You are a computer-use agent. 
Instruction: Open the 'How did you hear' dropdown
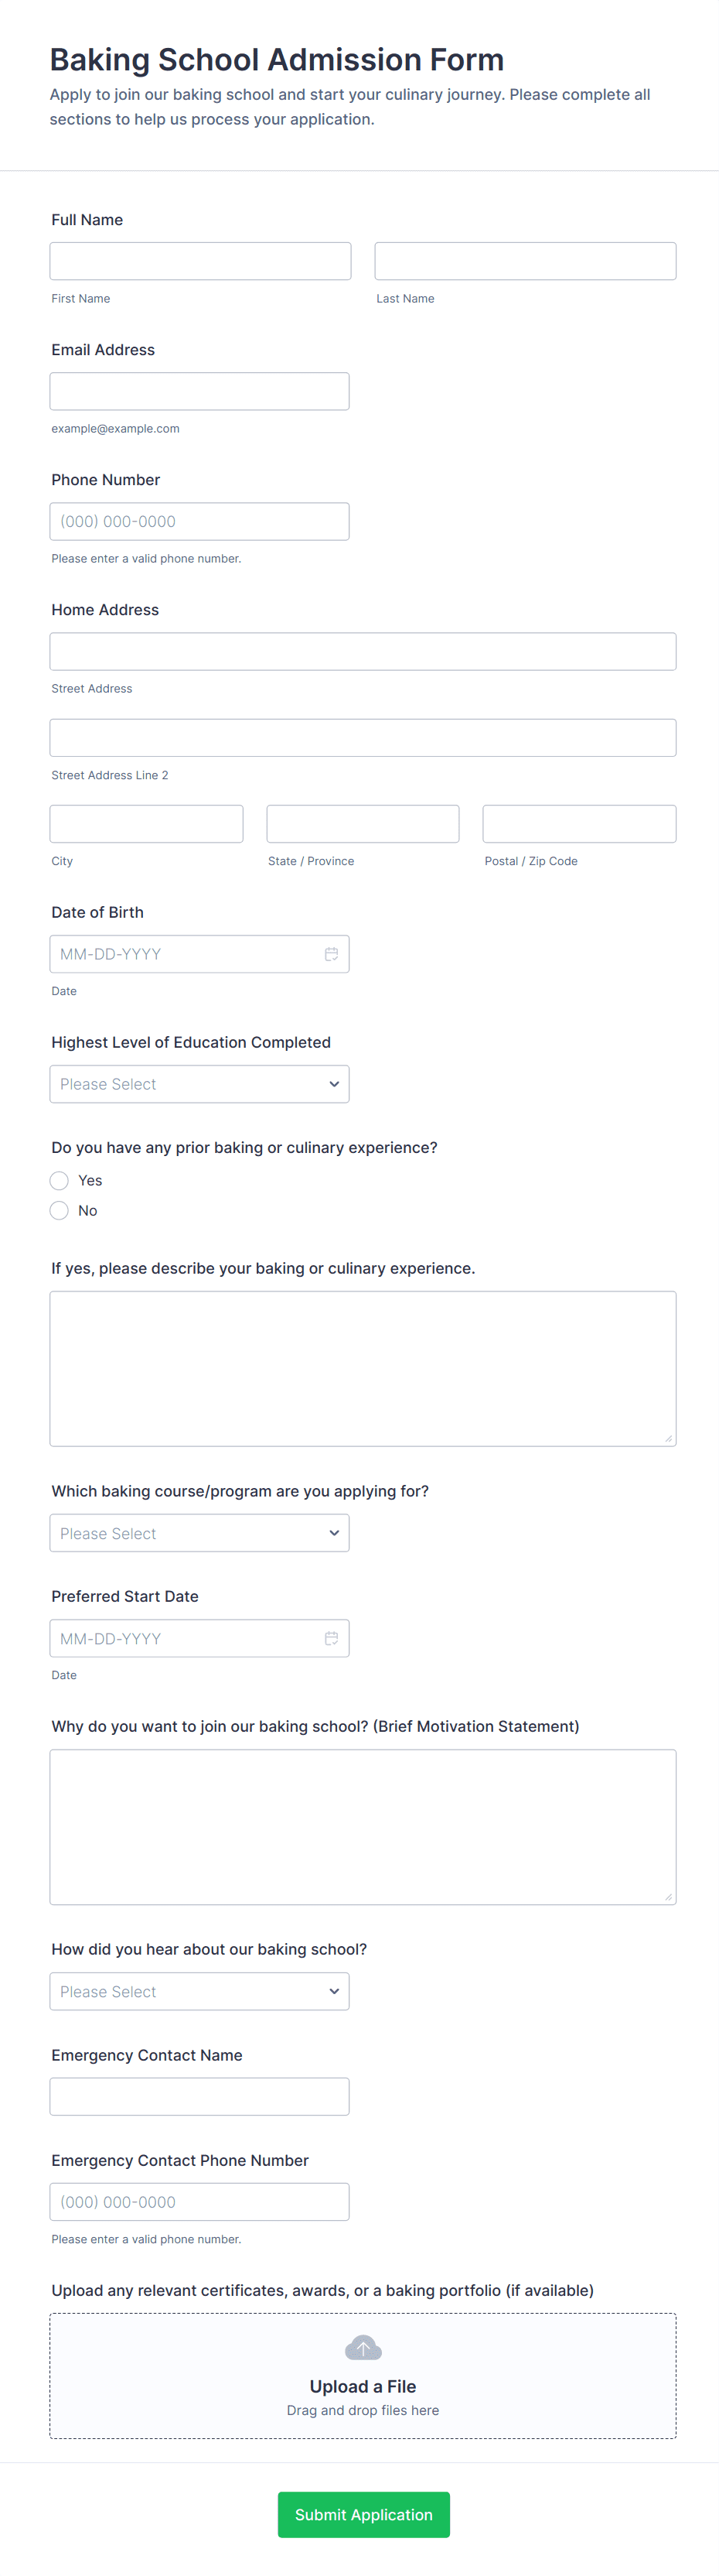click(x=199, y=1991)
